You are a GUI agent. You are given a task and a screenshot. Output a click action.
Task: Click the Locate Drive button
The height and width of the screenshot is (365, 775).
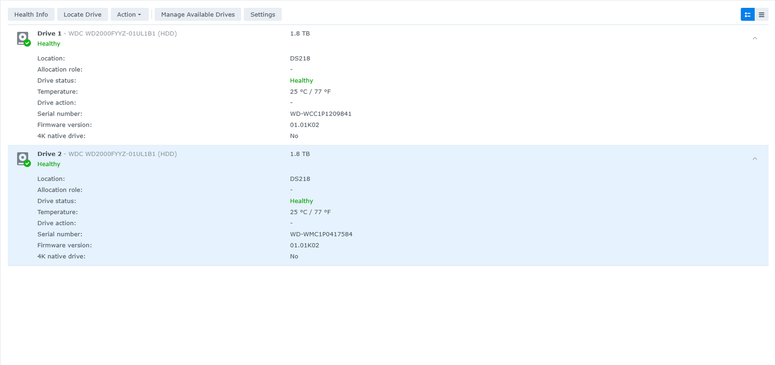click(82, 14)
